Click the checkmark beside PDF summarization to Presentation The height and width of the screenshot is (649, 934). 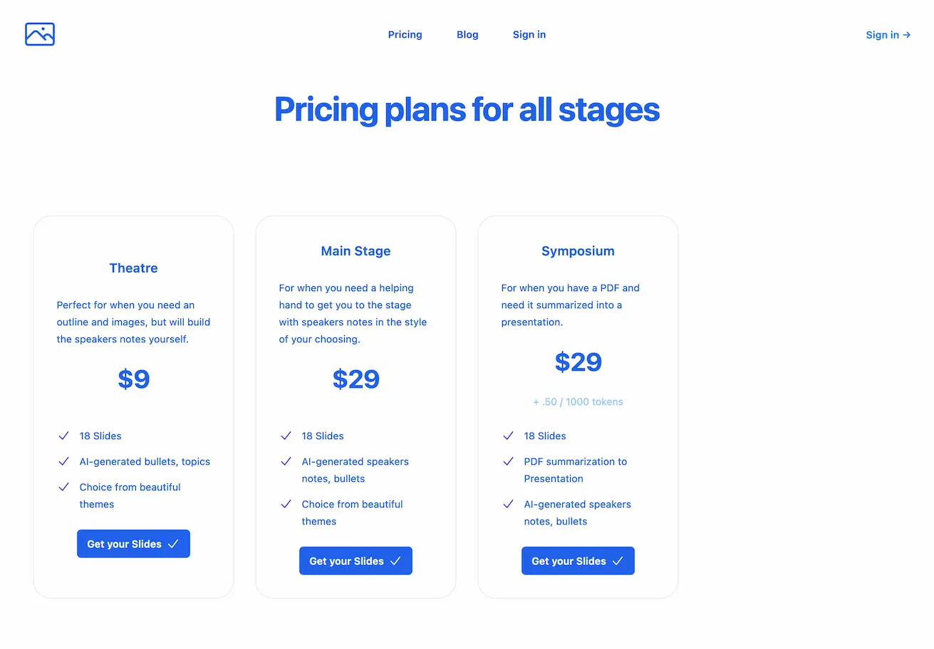(x=508, y=461)
